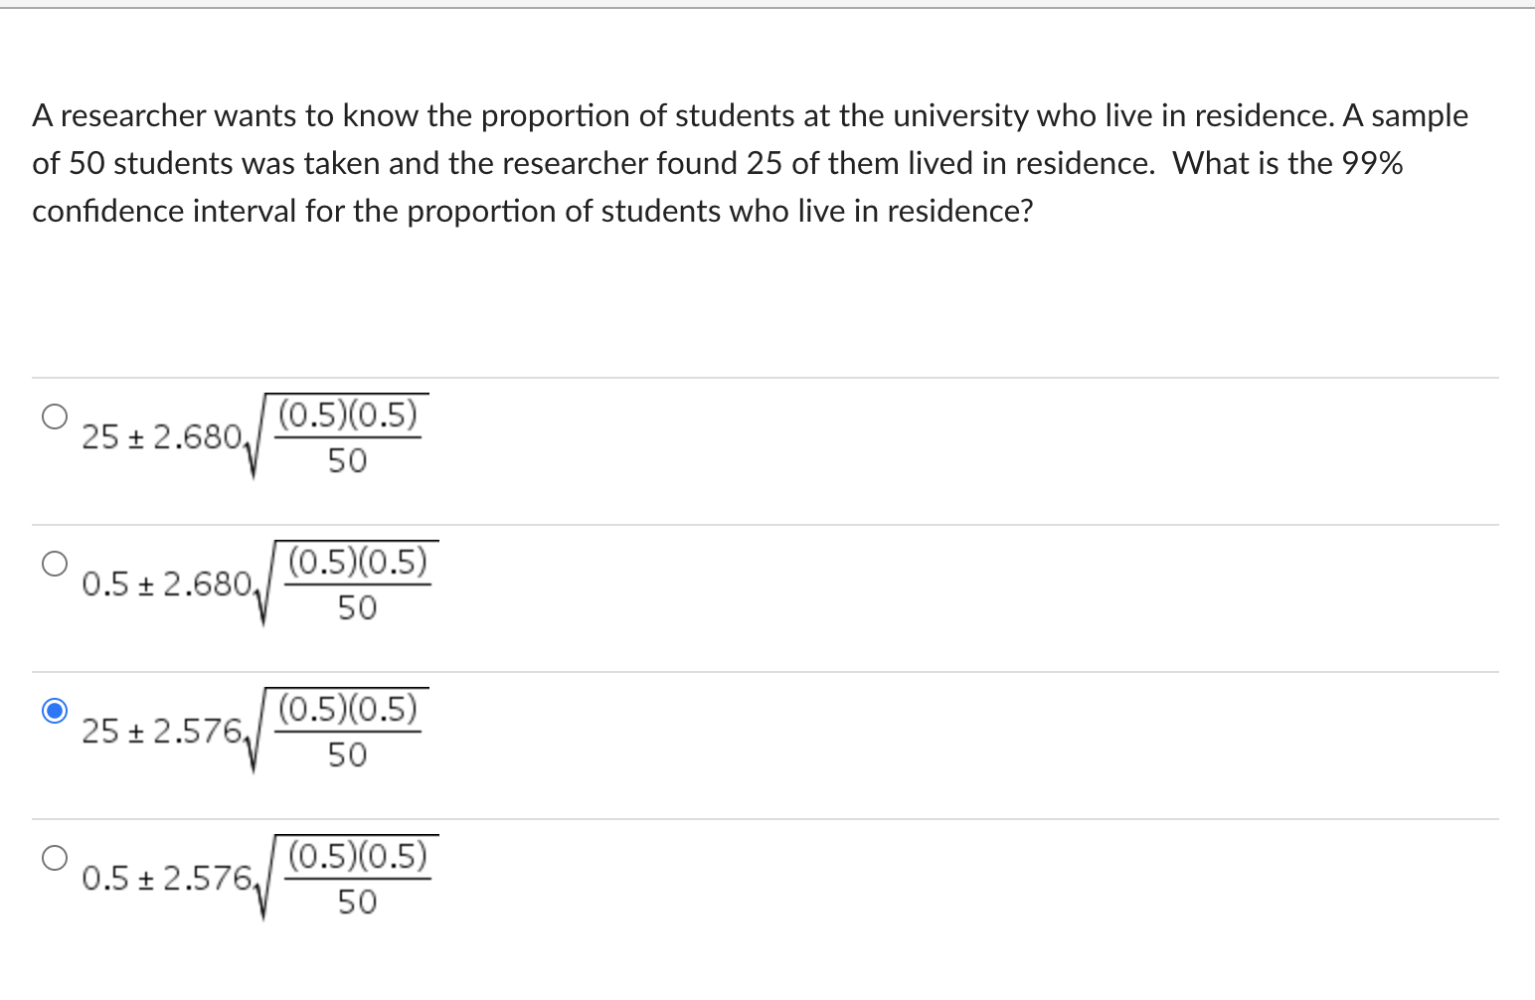Click the question paragraph text
Image resolution: width=1535 pixels, height=1000 pixels.
(750, 163)
